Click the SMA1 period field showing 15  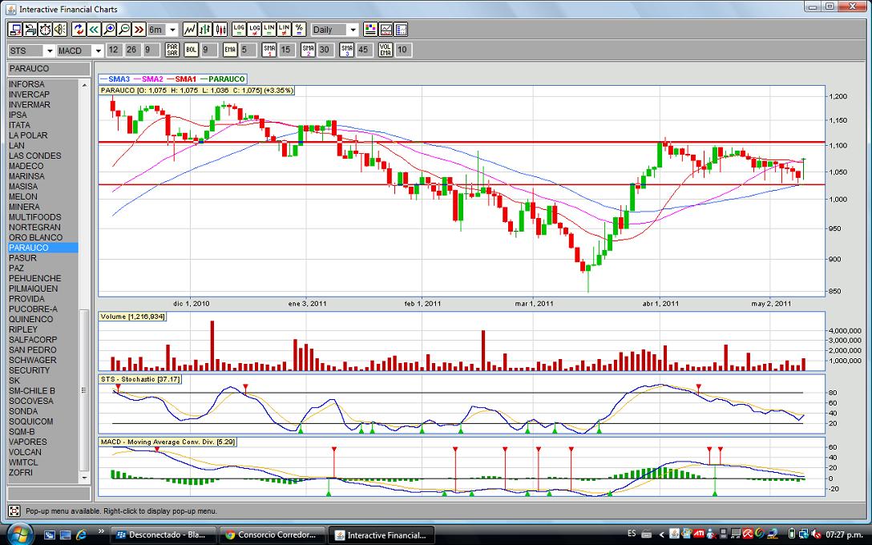click(x=286, y=50)
